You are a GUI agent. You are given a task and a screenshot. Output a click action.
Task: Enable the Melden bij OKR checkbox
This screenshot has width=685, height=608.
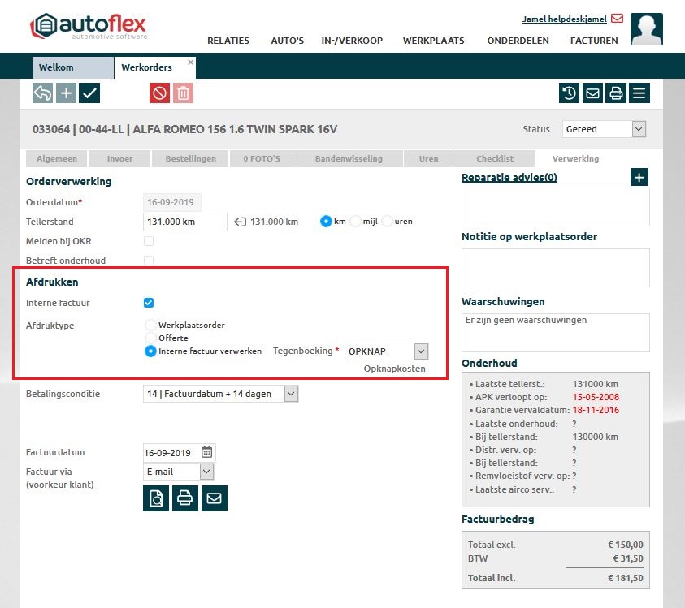(149, 241)
